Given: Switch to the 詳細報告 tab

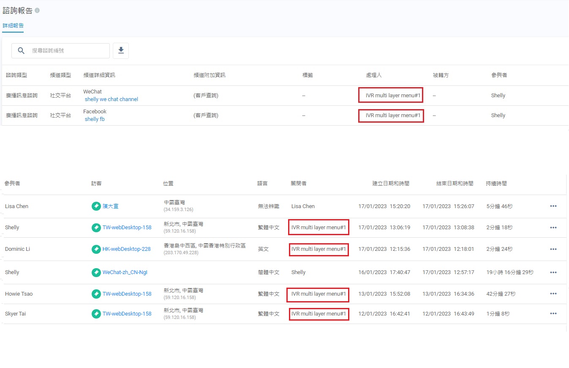Looking at the screenshot, I should [13, 26].
